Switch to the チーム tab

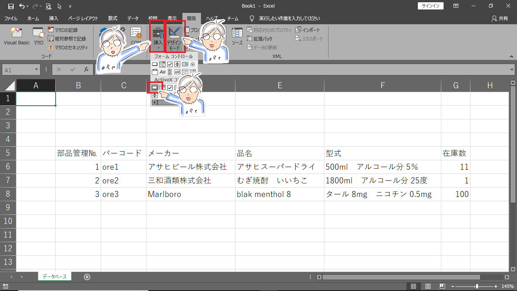(x=233, y=18)
